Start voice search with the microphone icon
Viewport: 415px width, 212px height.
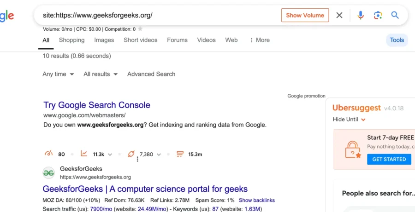pos(360,15)
